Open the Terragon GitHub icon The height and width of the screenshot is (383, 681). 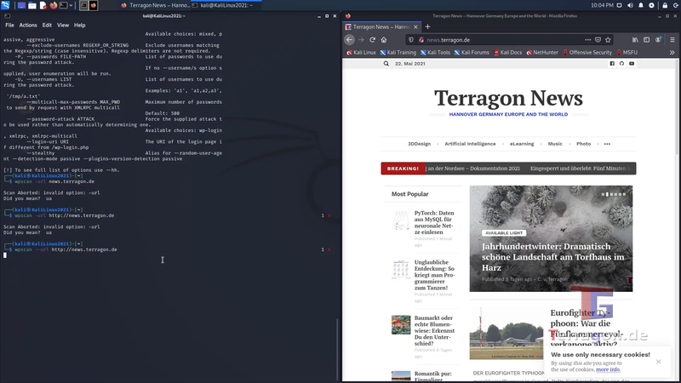click(x=621, y=63)
